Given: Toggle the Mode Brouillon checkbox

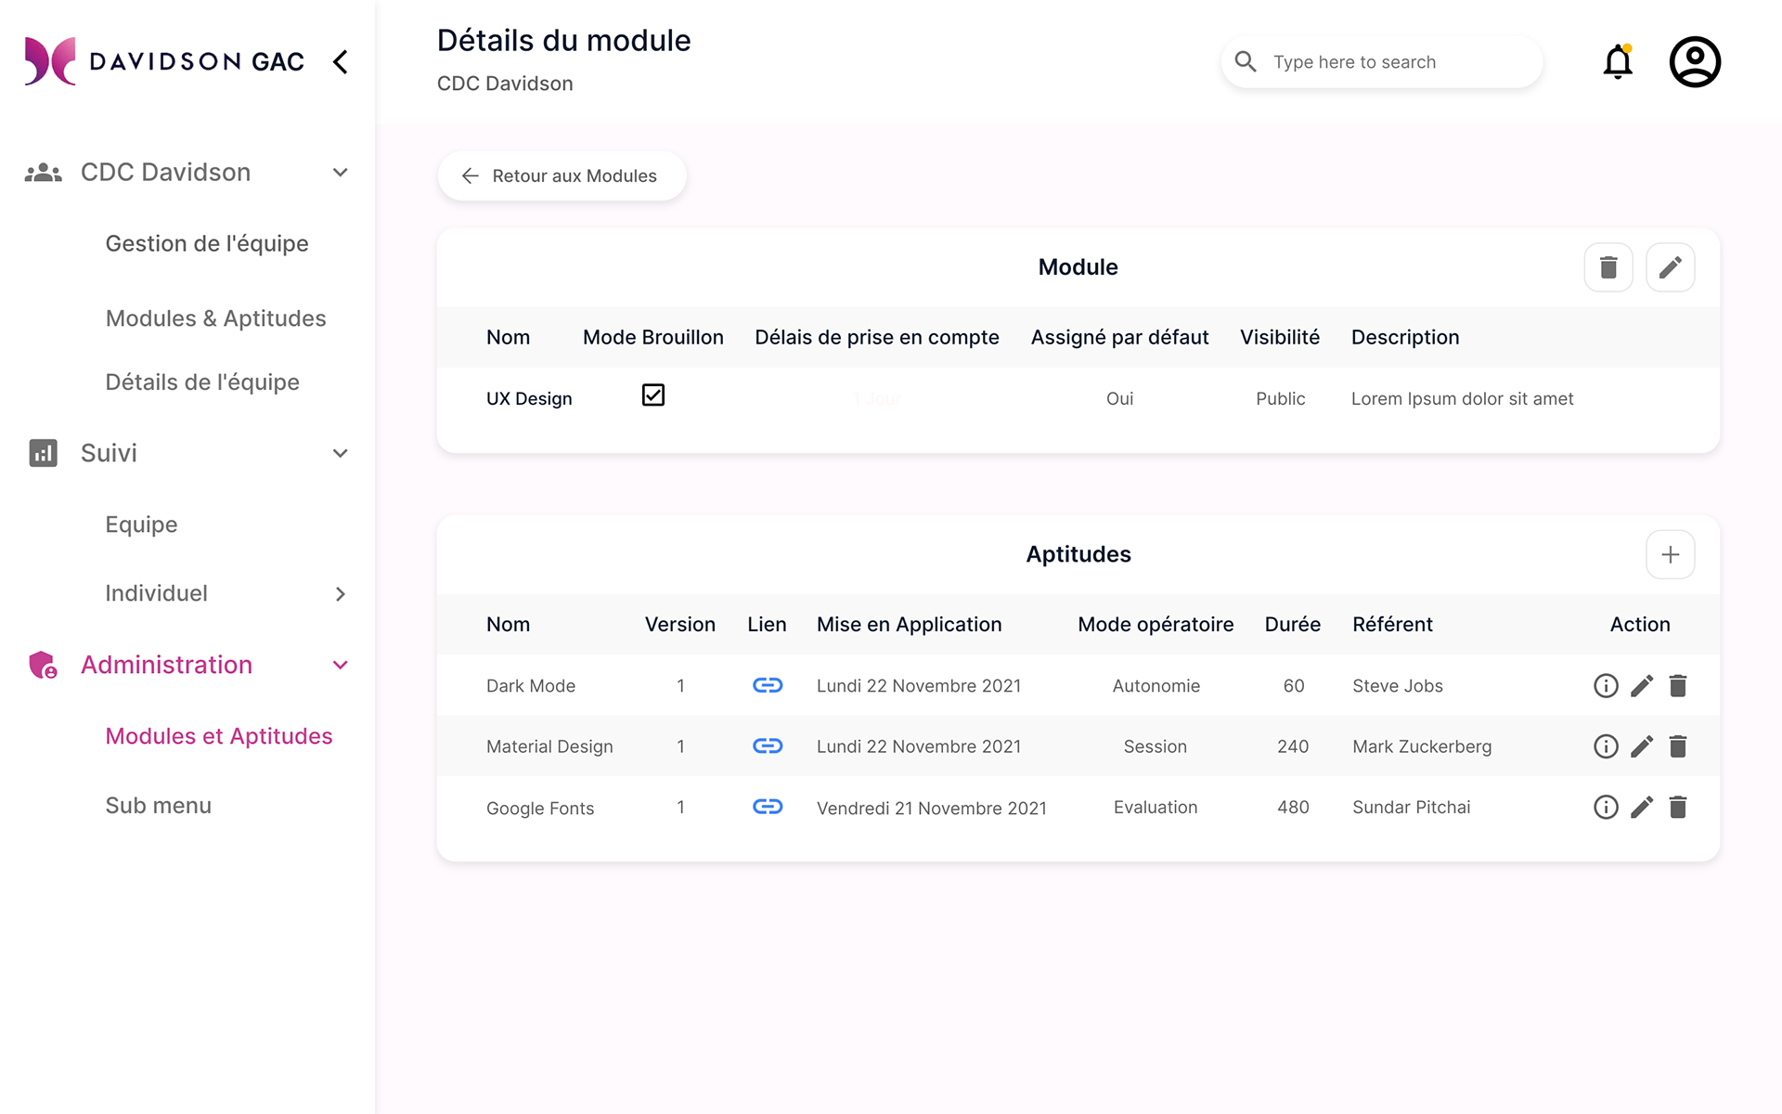Looking at the screenshot, I should pos(652,395).
